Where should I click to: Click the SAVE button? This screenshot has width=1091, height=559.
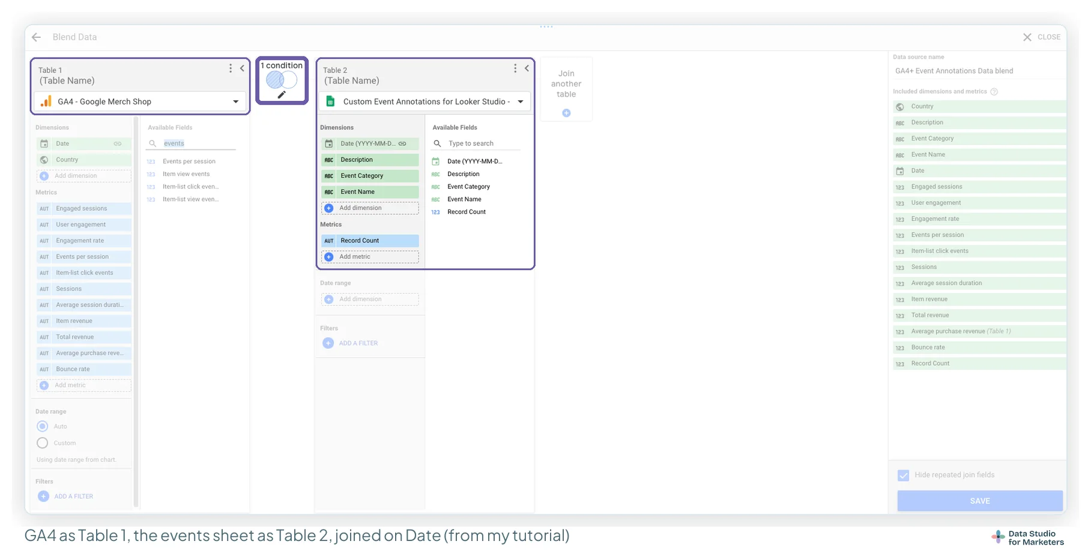[980, 501]
